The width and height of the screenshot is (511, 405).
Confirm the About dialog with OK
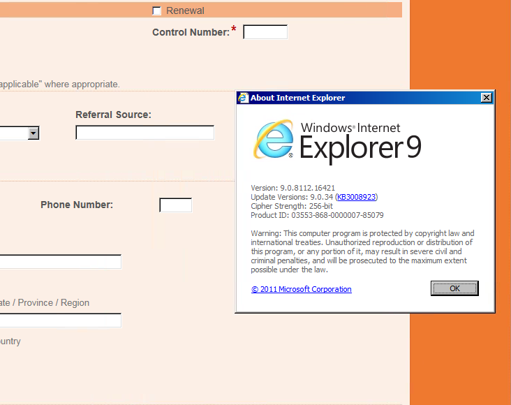454,288
